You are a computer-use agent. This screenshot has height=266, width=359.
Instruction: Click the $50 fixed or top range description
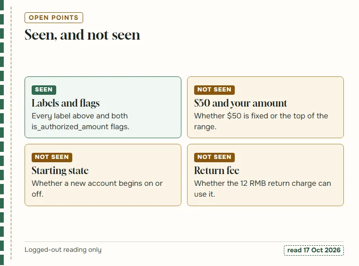pyautogui.click(x=261, y=121)
